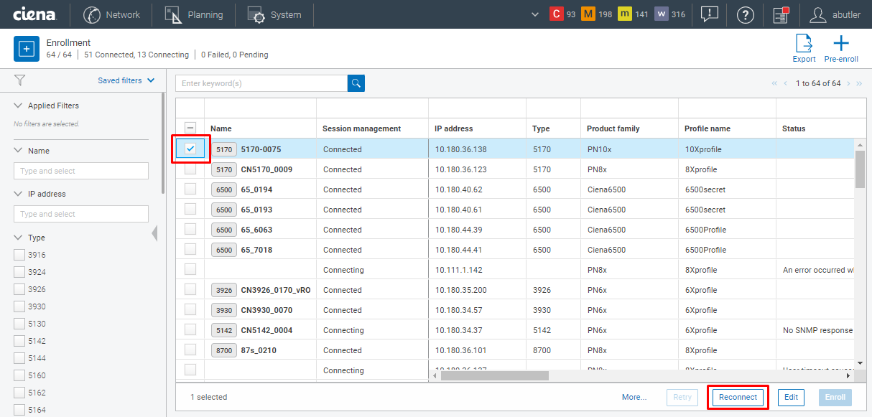This screenshot has width=872, height=417.
Task: Open the Planning menu
Action: (x=193, y=14)
